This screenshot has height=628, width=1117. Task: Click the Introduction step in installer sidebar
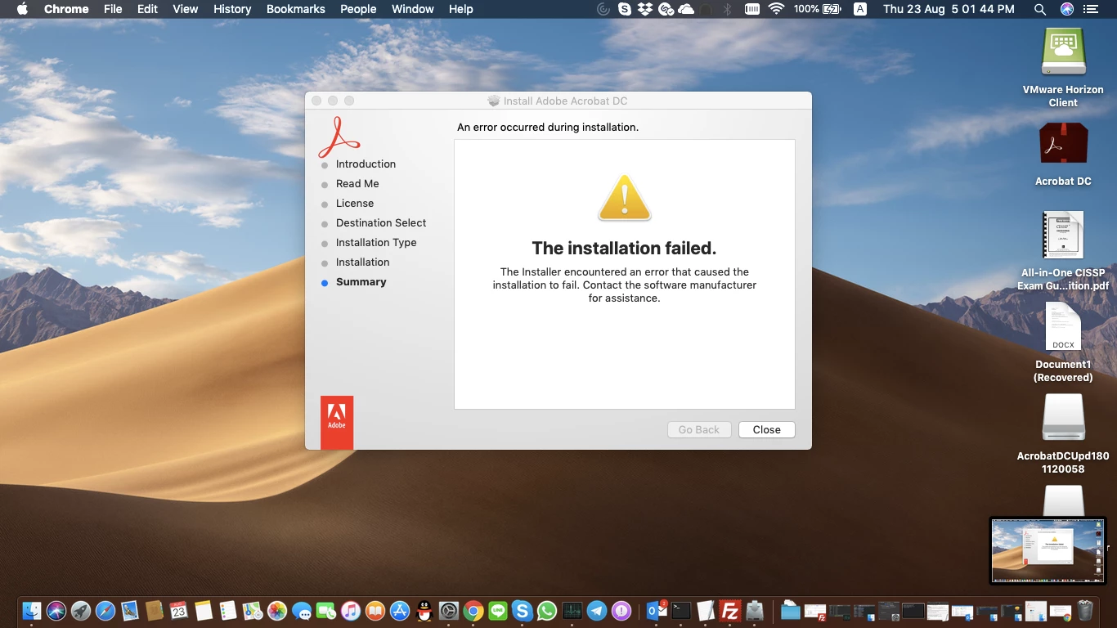click(366, 164)
